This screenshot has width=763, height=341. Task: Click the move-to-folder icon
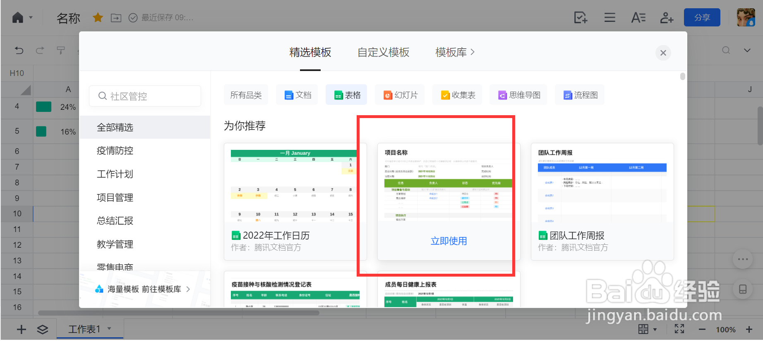116,18
